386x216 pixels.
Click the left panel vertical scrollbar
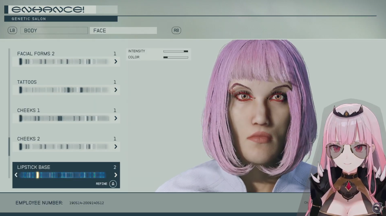click(9, 146)
